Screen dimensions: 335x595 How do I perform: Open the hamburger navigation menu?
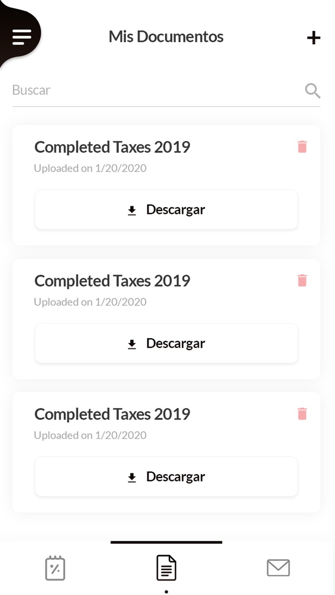point(22,36)
